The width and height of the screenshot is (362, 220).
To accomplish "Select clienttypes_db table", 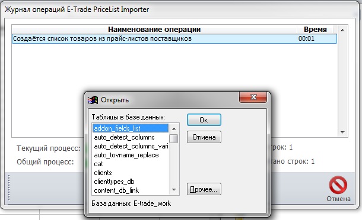I will click(x=131, y=182).
